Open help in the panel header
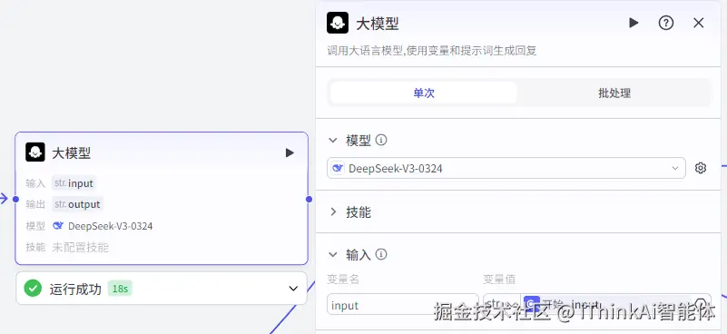 click(666, 23)
